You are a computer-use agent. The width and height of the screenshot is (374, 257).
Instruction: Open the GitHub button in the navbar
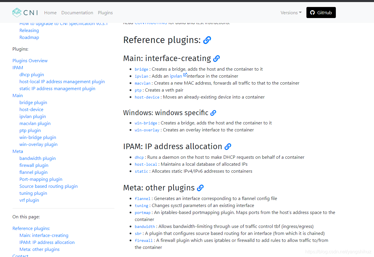click(x=321, y=13)
